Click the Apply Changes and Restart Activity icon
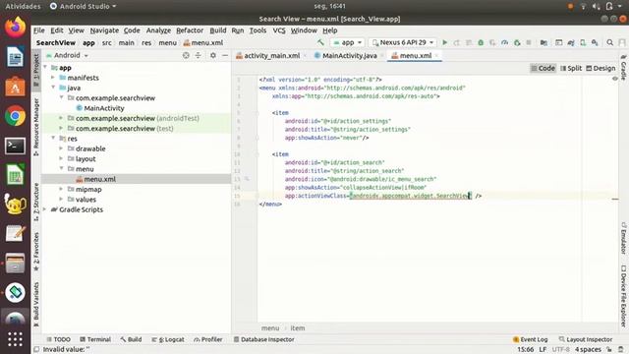This screenshot has height=354, width=629. [456, 42]
